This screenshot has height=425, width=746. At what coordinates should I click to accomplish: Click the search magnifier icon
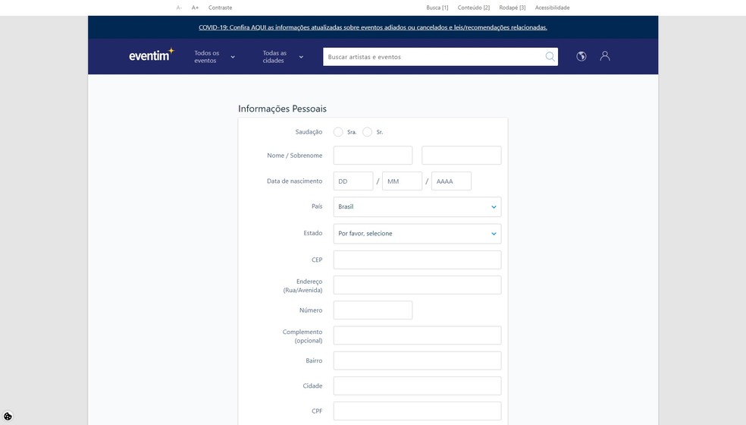(550, 57)
